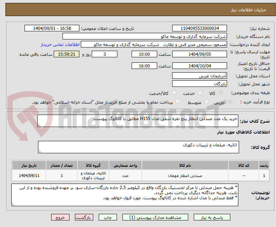Click the unit cell عدد
This screenshot has width=276, height=227.
click(x=125, y=176)
